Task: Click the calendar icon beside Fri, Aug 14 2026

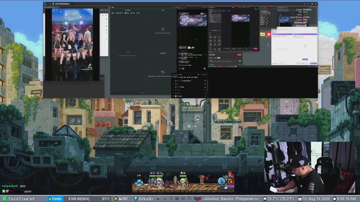Action: click(300, 199)
